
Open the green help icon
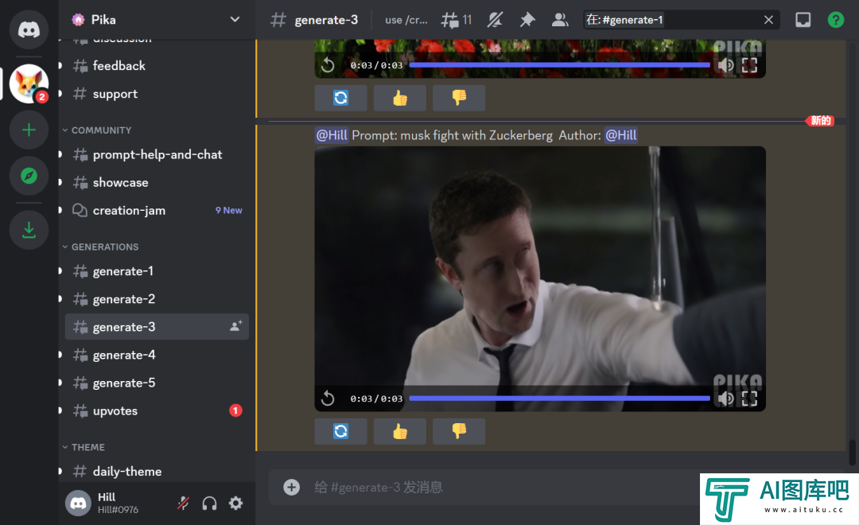point(835,20)
